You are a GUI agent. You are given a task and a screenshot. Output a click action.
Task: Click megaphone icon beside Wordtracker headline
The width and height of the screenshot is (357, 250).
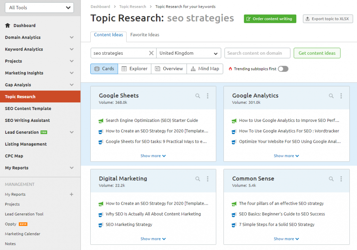tap(234, 132)
